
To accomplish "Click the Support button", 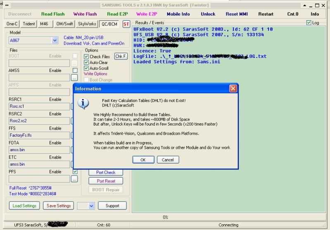I will click(112, 206).
